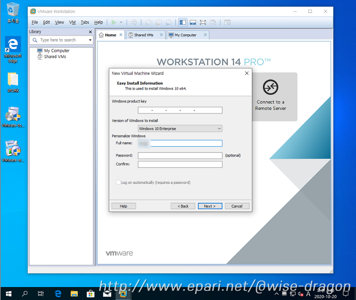Switch to the My Computer tab
The width and height of the screenshot is (356, 300).
pyautogui.click(x=186, y=35)
